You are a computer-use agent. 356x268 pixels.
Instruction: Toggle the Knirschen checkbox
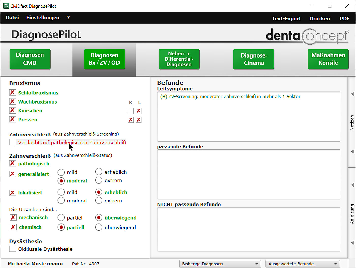(12, 110)
